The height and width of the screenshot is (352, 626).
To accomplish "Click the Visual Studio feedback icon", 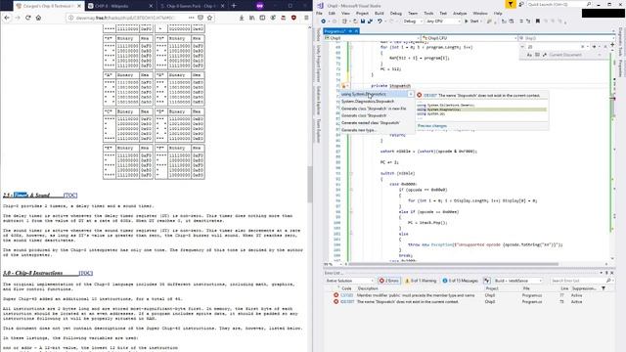I will coord(521,4).
